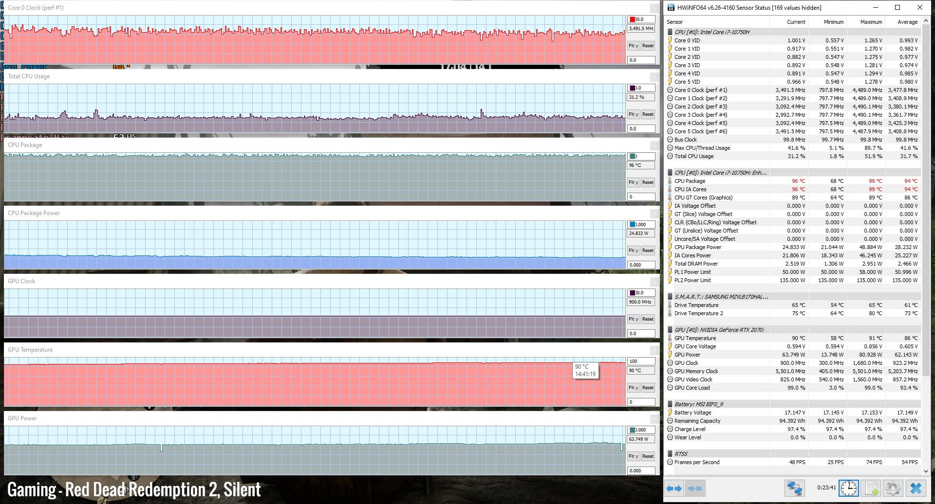Viewport: 935px width, 504px height.
Task: Select the CPU Package Power row label
Action: click(x=697, y=247)
